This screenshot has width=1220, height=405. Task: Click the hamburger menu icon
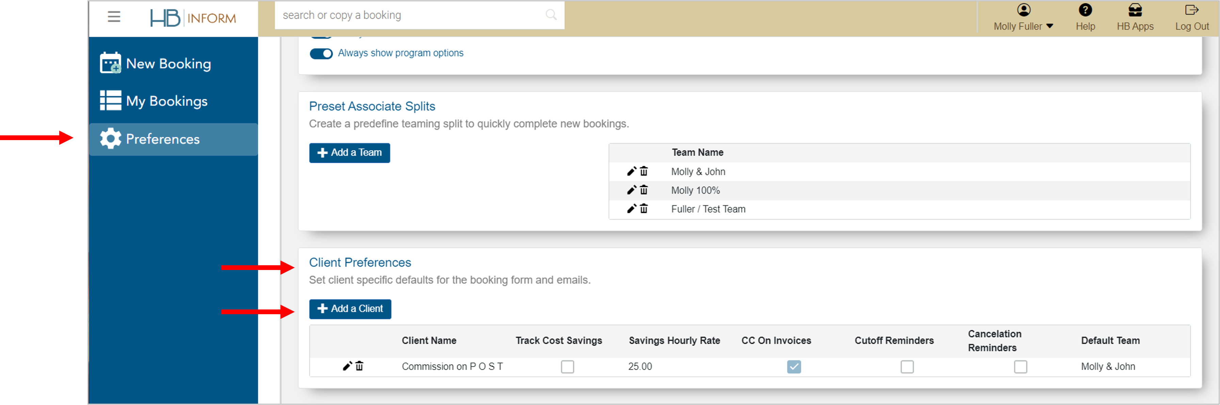pyautogui.click(x=114, y=17)
